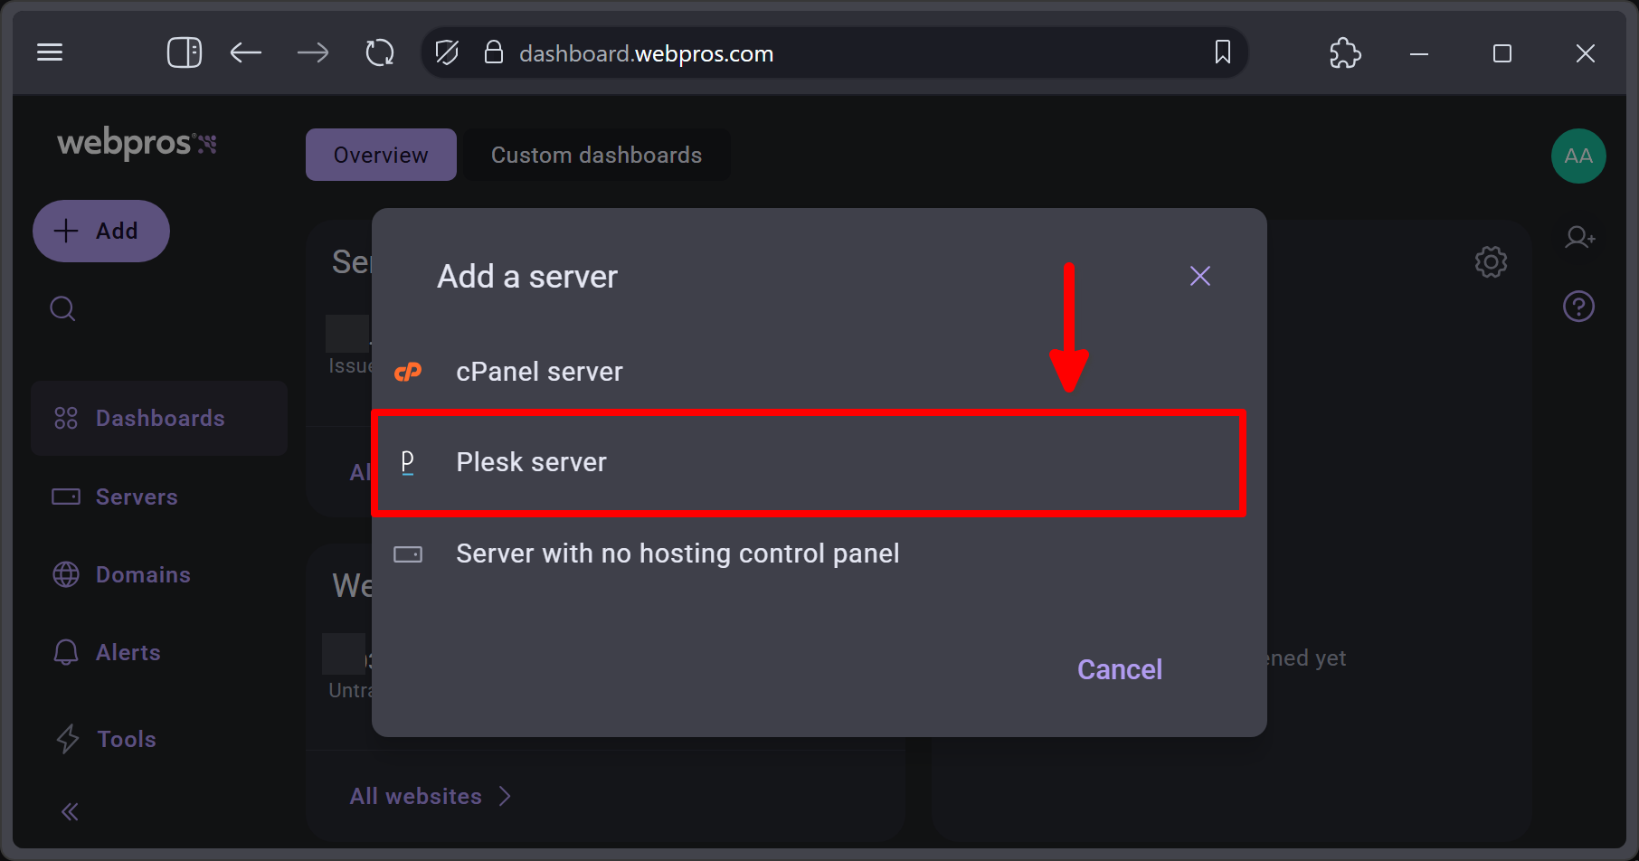Open the AA account avatar

click(1578, 156)
